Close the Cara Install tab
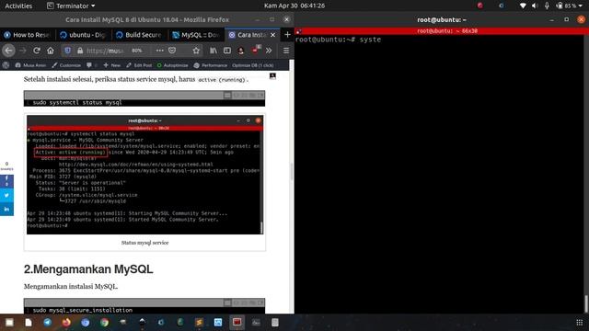The height and width of the screenshot is (331, 589). pyautogui.click(x=273, y=35)
